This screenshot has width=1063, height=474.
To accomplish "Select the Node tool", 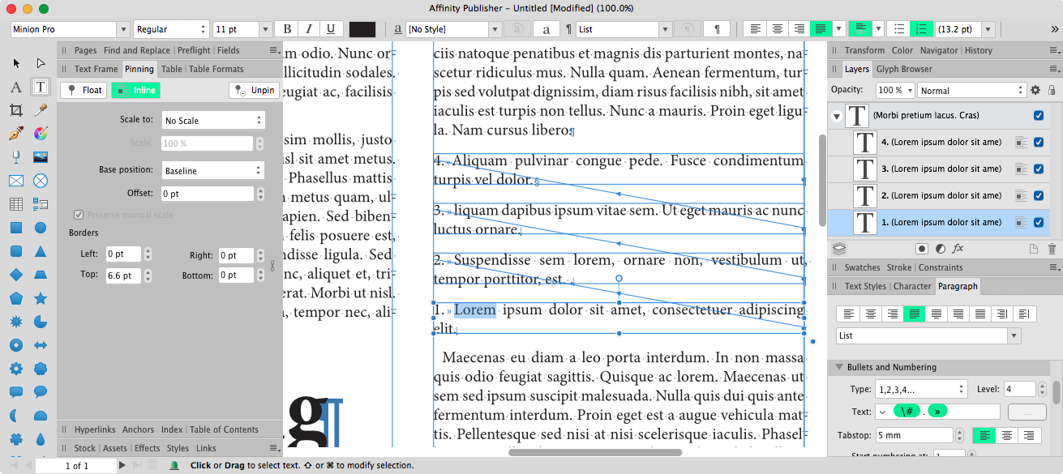I will point(41,63).
